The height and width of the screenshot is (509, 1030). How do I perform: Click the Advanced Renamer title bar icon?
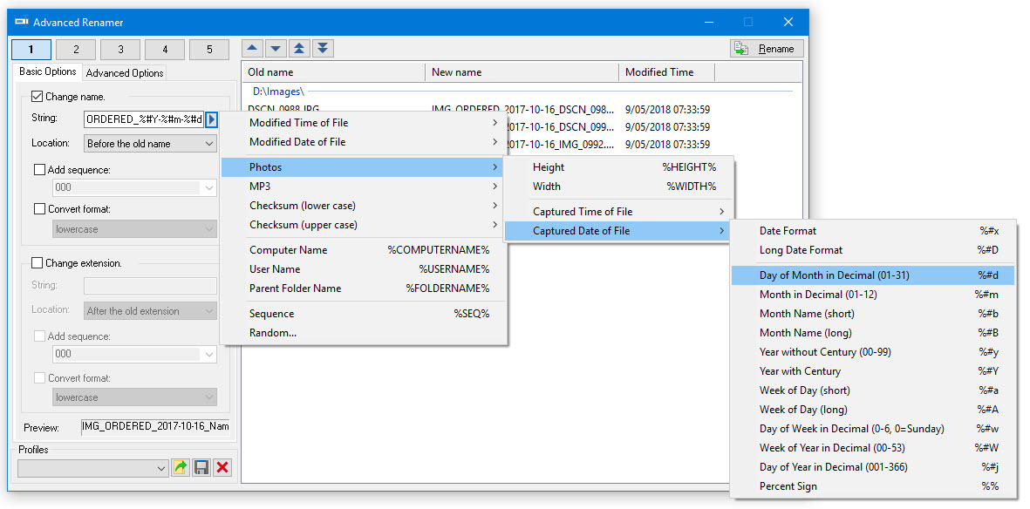[x=22, y=22]
